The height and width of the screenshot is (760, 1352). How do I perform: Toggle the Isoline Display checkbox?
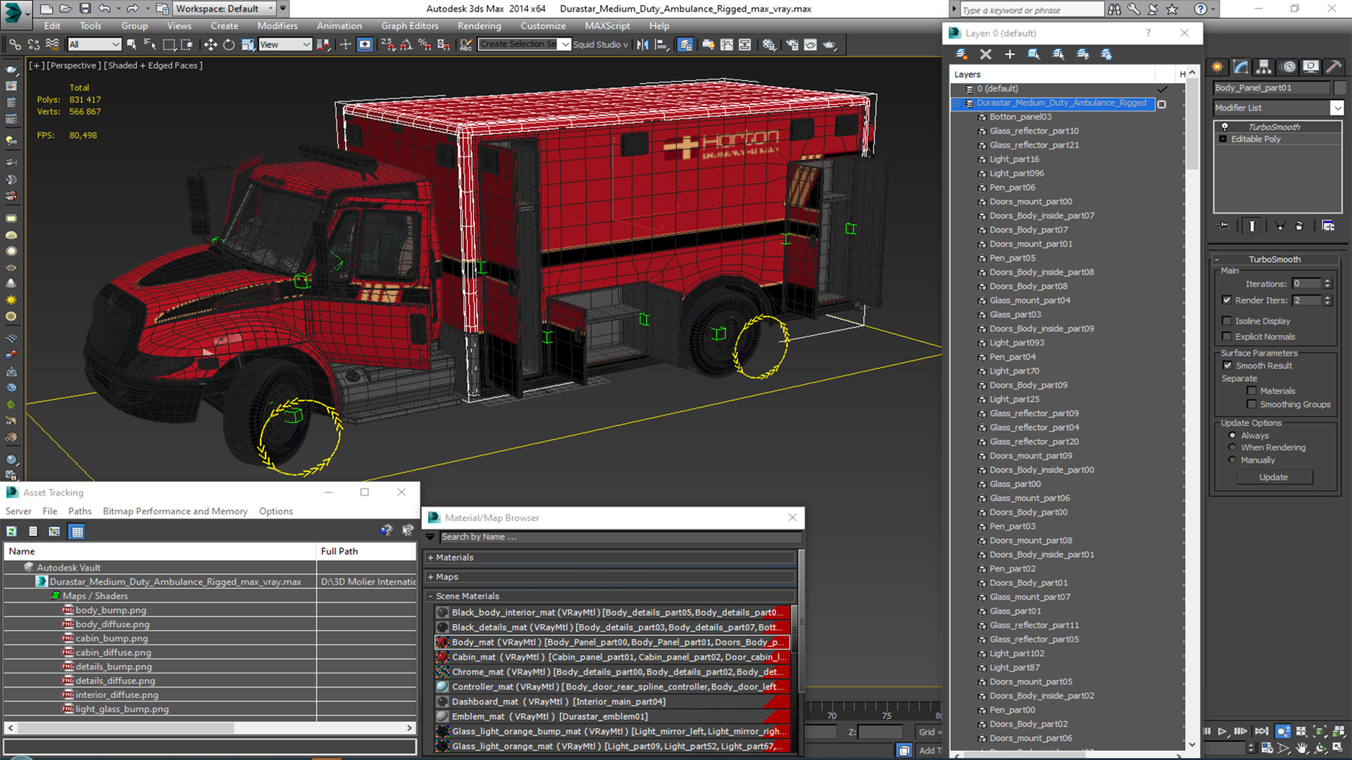(x=1227, y=321)
